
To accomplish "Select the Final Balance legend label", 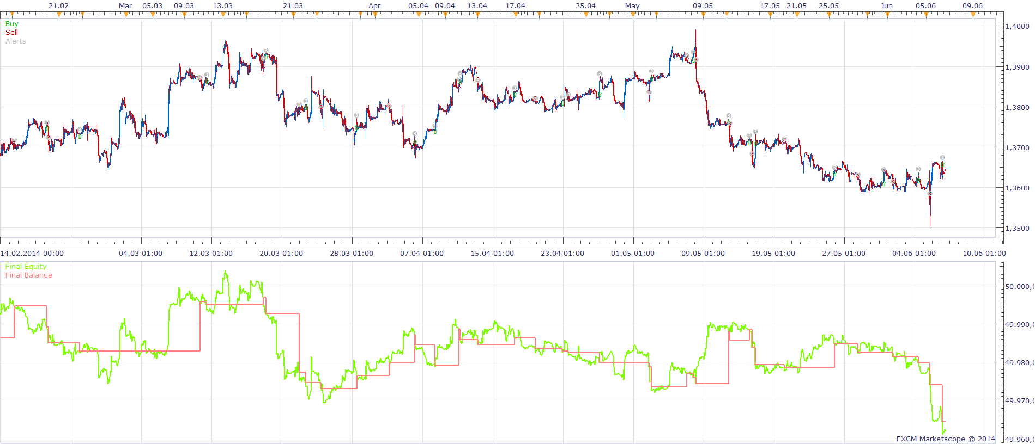I will (x=29, y=275).
